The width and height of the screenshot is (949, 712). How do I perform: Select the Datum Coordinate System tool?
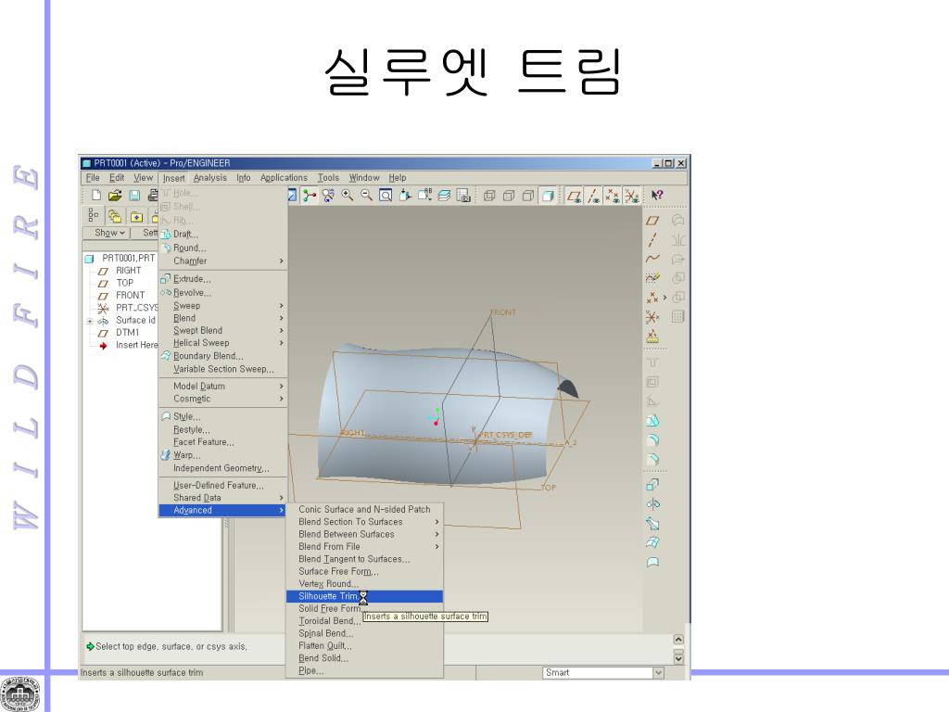coord(652,317)
